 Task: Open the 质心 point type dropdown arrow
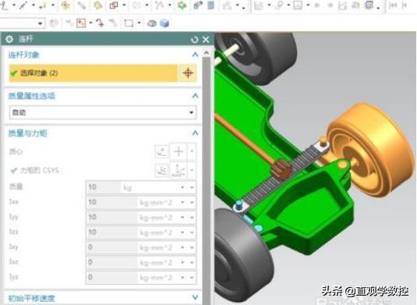pyautogui.click(x=192, y=151)
